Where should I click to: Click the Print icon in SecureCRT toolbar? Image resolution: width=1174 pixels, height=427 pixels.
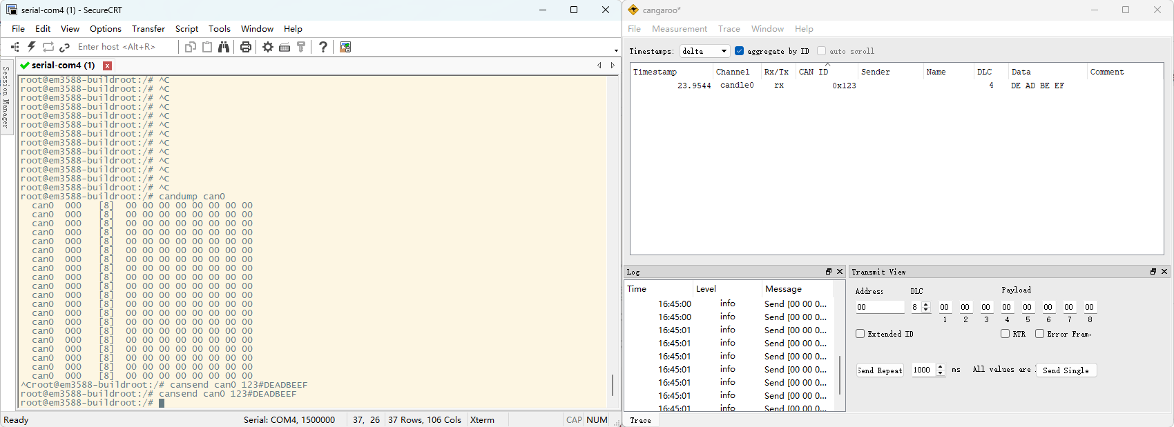coord(246,47)
